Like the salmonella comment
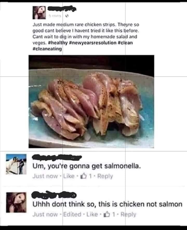Image resolution: width=187 pixels, height=230 pixels. pos(69,176)
